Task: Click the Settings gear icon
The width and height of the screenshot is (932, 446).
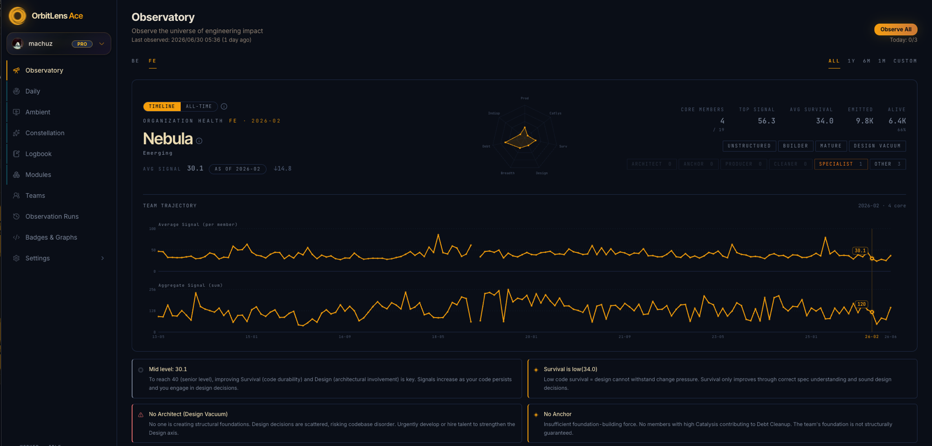Action: [x=16, y=258]
